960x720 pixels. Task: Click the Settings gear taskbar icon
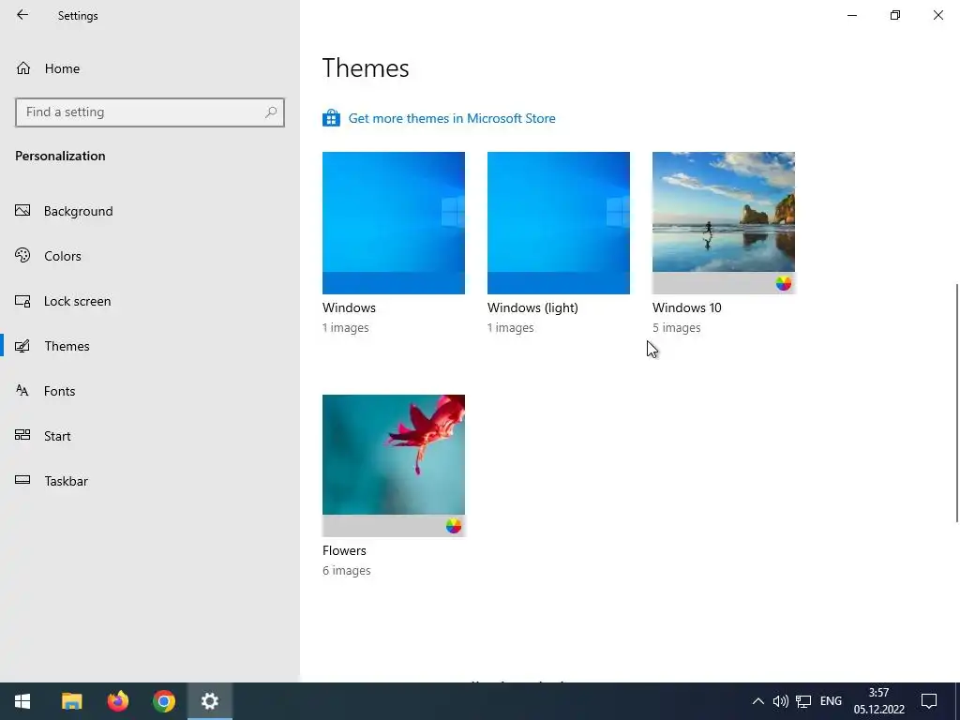tap(209, 701)
